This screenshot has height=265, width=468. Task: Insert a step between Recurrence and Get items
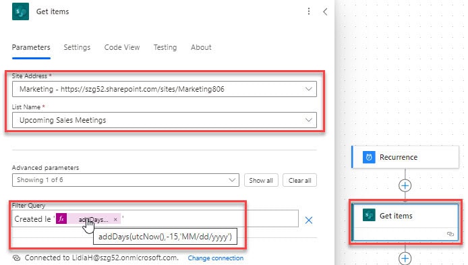click(x=405, y=185)
